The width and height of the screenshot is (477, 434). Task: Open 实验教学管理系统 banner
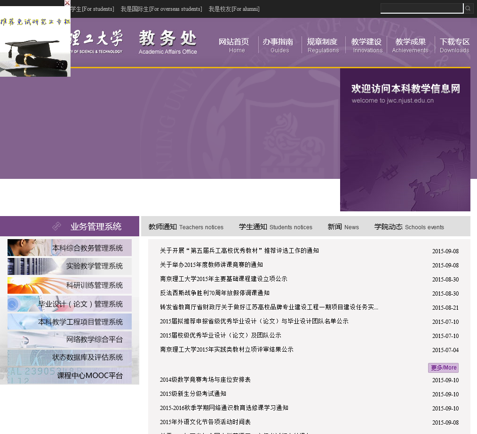pyautogui.click(x=70, y=266)
